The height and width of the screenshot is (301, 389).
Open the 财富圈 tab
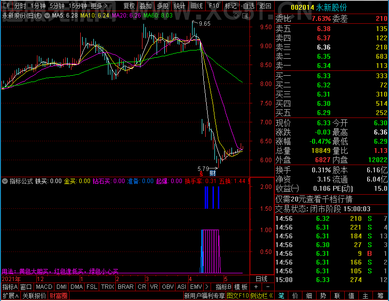click(58, 296)
